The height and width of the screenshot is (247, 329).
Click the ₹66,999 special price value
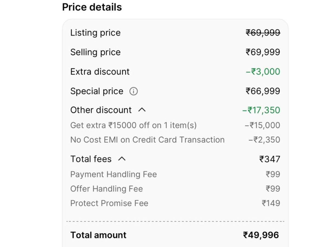pyautogui.click(x=263, y=91)
